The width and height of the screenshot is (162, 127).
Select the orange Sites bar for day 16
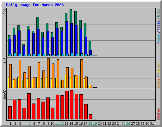[82, 74]
